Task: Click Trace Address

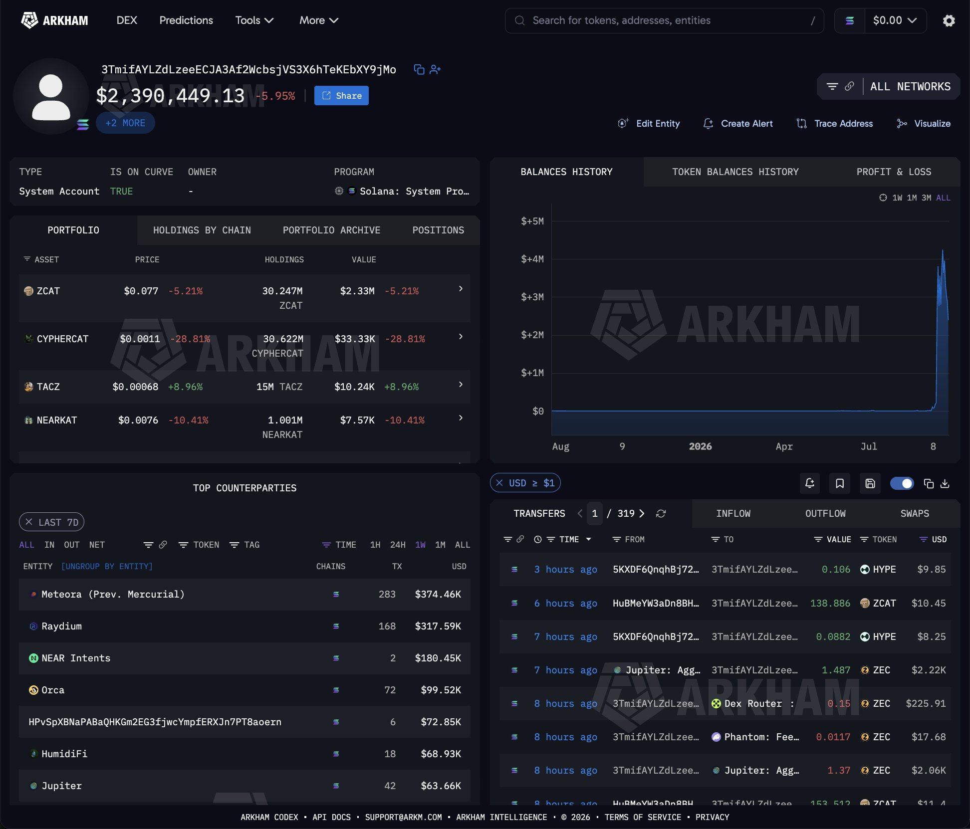Action: 835,123
